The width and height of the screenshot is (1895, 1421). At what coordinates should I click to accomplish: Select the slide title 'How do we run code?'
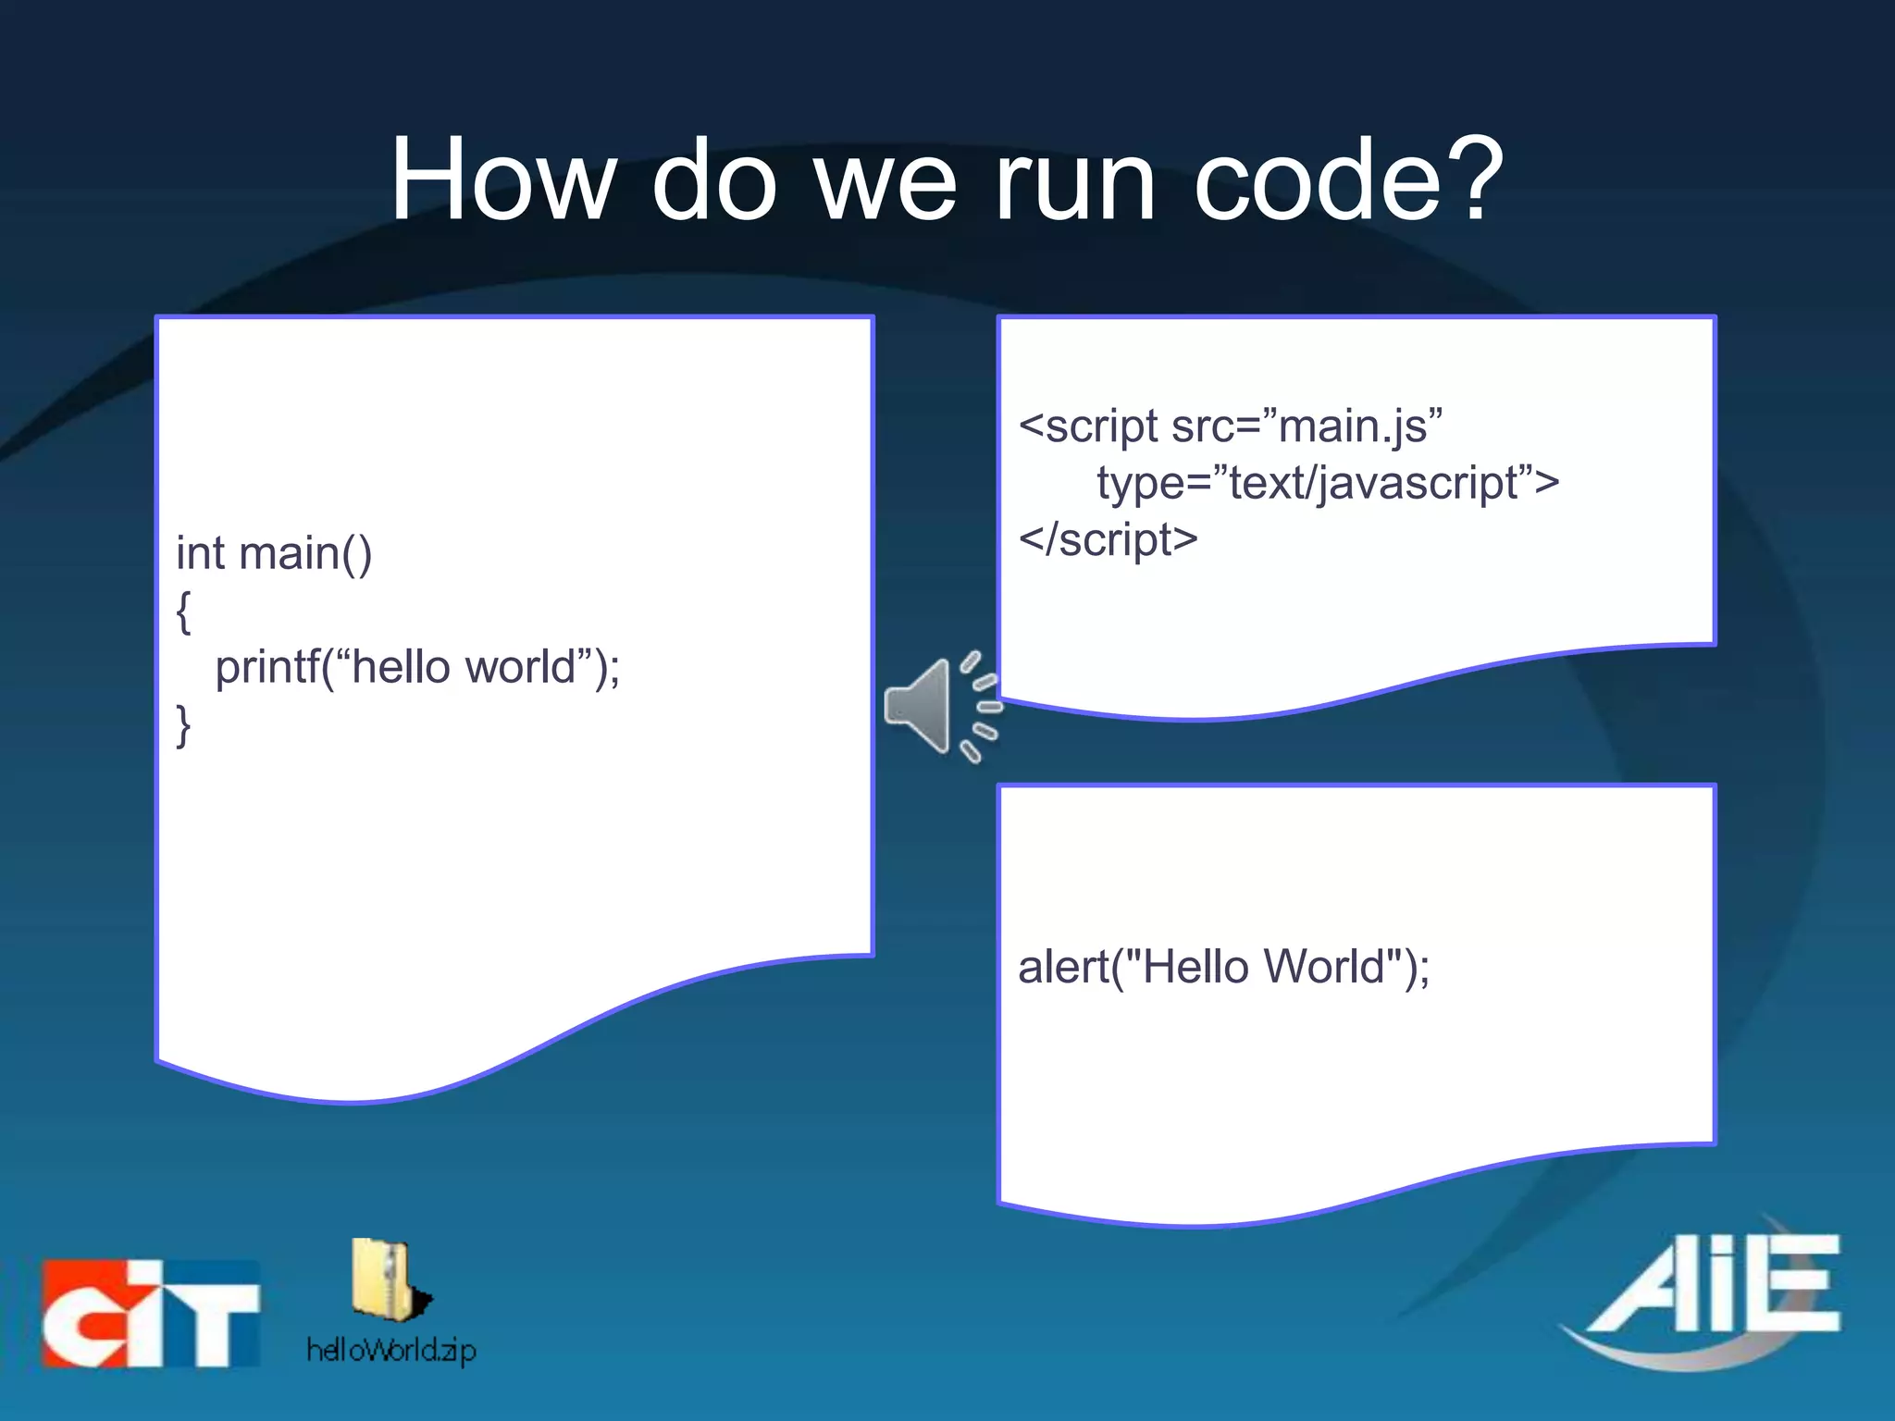[x=946, y=179]
